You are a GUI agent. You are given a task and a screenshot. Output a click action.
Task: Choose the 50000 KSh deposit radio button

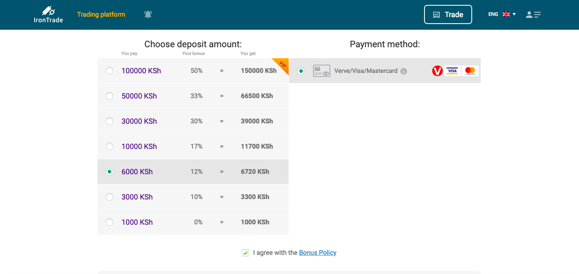point(110,96)
